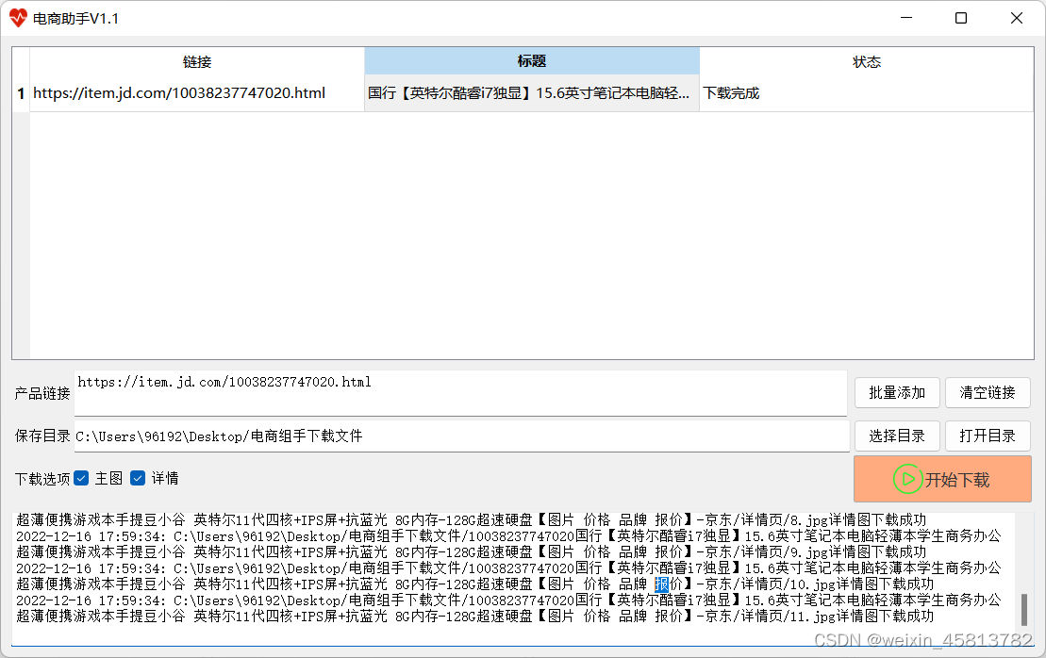Click the green play icon on 开始下载

(907, 479)
